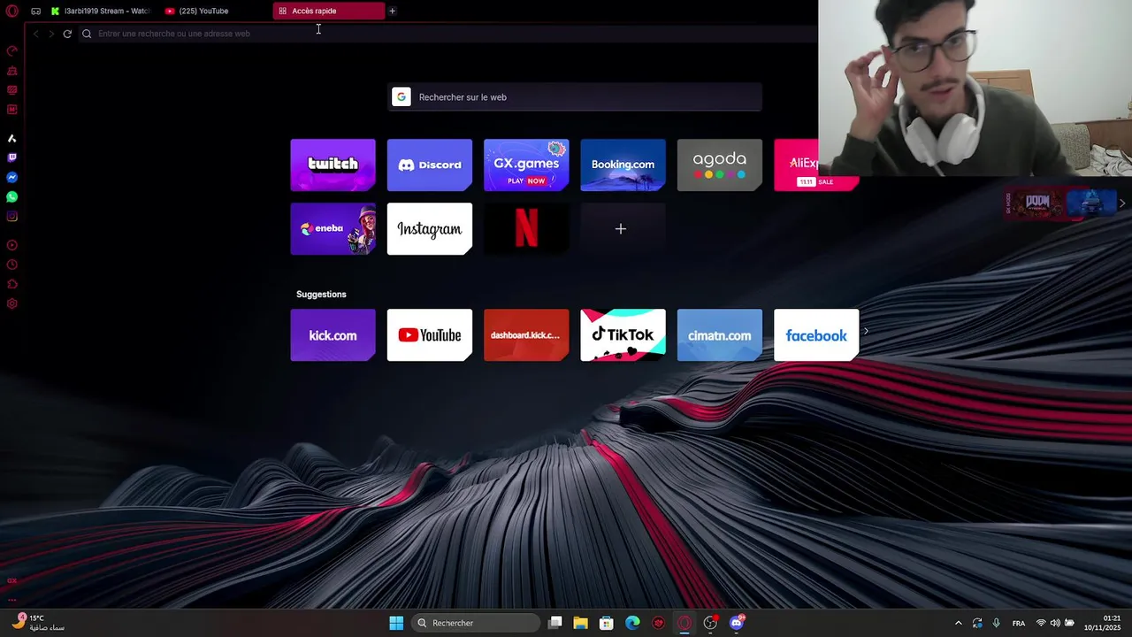Open the dashboard.kick.c... suggestion tile
This screenshot has width=1132, height=637.
526,334
